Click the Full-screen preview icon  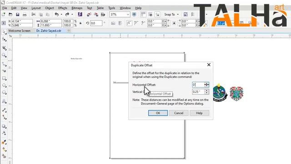[x=134, y=14]
